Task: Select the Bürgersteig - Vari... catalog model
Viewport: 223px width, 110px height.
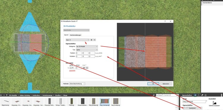Action: [39, 102]
